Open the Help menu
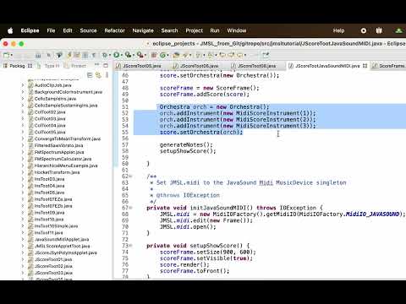 coord(338,30)
